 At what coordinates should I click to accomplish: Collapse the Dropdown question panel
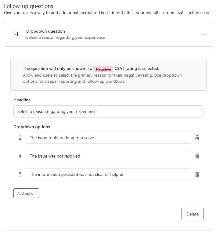point(204,34)
